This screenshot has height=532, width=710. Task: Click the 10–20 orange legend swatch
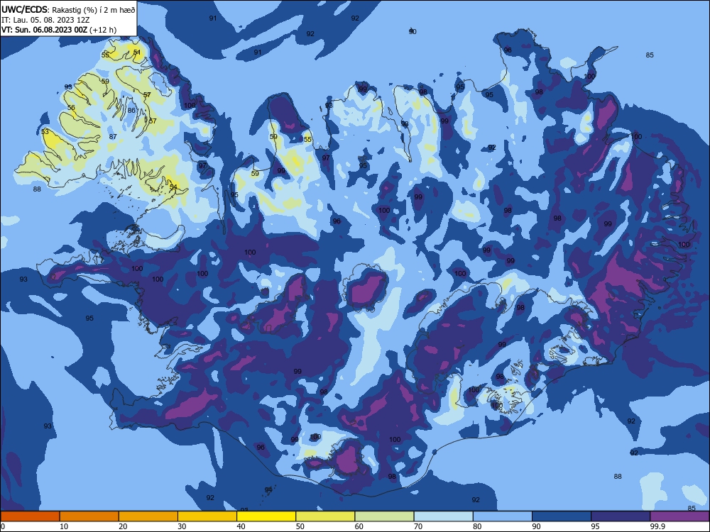(x=89, y=516)
